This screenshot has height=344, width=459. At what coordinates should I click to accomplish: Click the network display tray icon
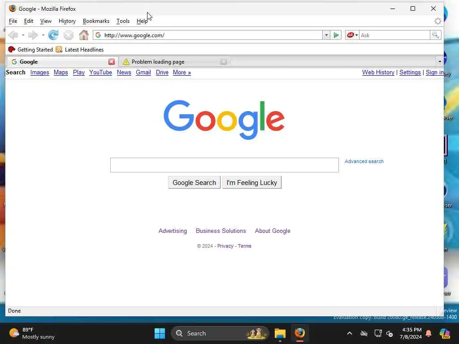378,333
